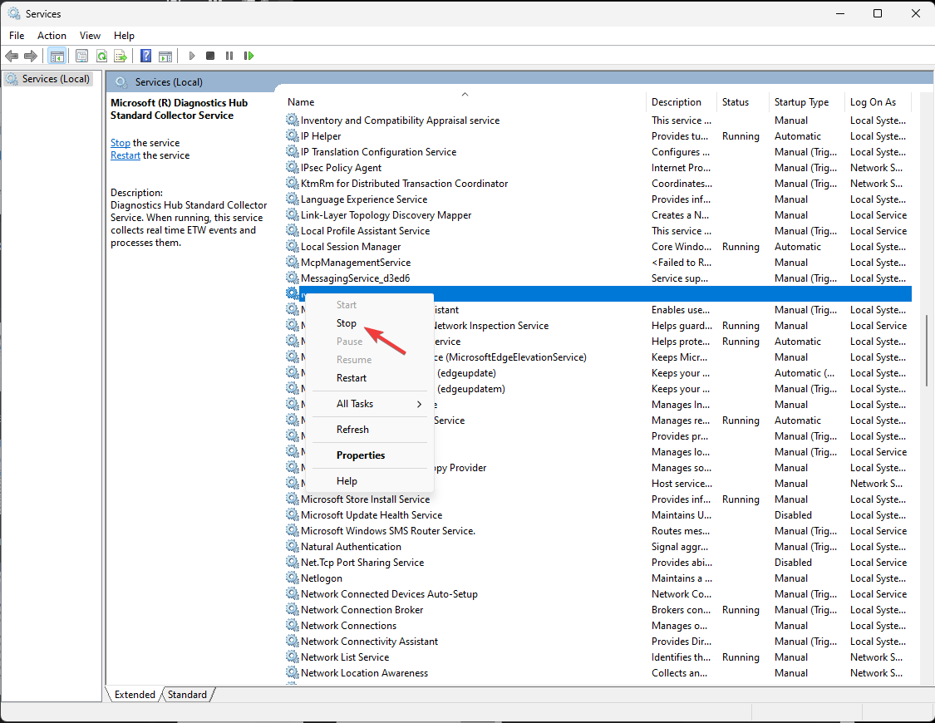Click the gear icon beside Network List Service
This screenshot has width=935, height=723.
tap(293, 657)
